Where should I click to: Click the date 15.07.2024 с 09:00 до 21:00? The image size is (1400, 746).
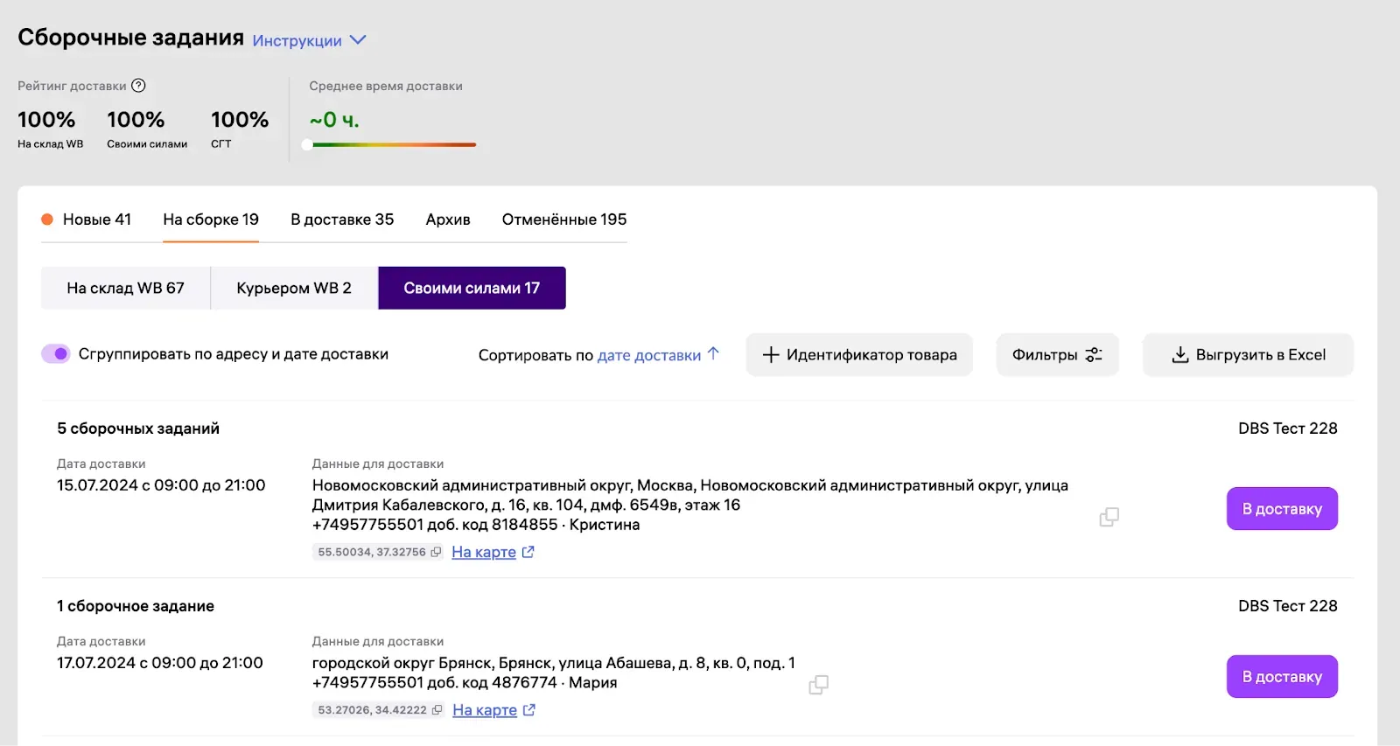pyautogui.click(x=161, y=485)
